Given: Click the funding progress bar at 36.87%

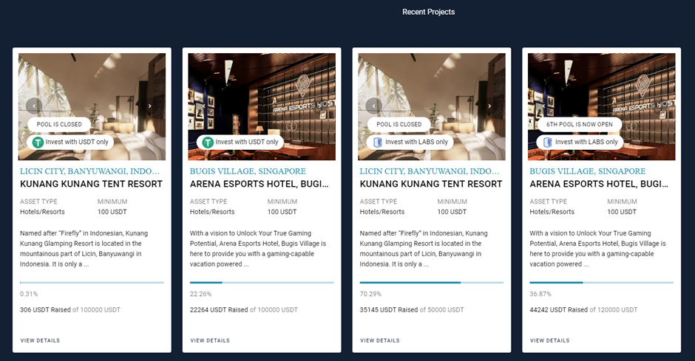Looking at the screenshot, I should (602, 282).
